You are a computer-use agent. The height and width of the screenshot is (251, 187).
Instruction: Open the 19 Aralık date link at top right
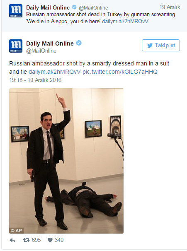(170, 7)
